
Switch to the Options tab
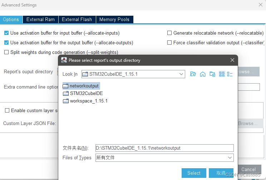click(11, 20)
